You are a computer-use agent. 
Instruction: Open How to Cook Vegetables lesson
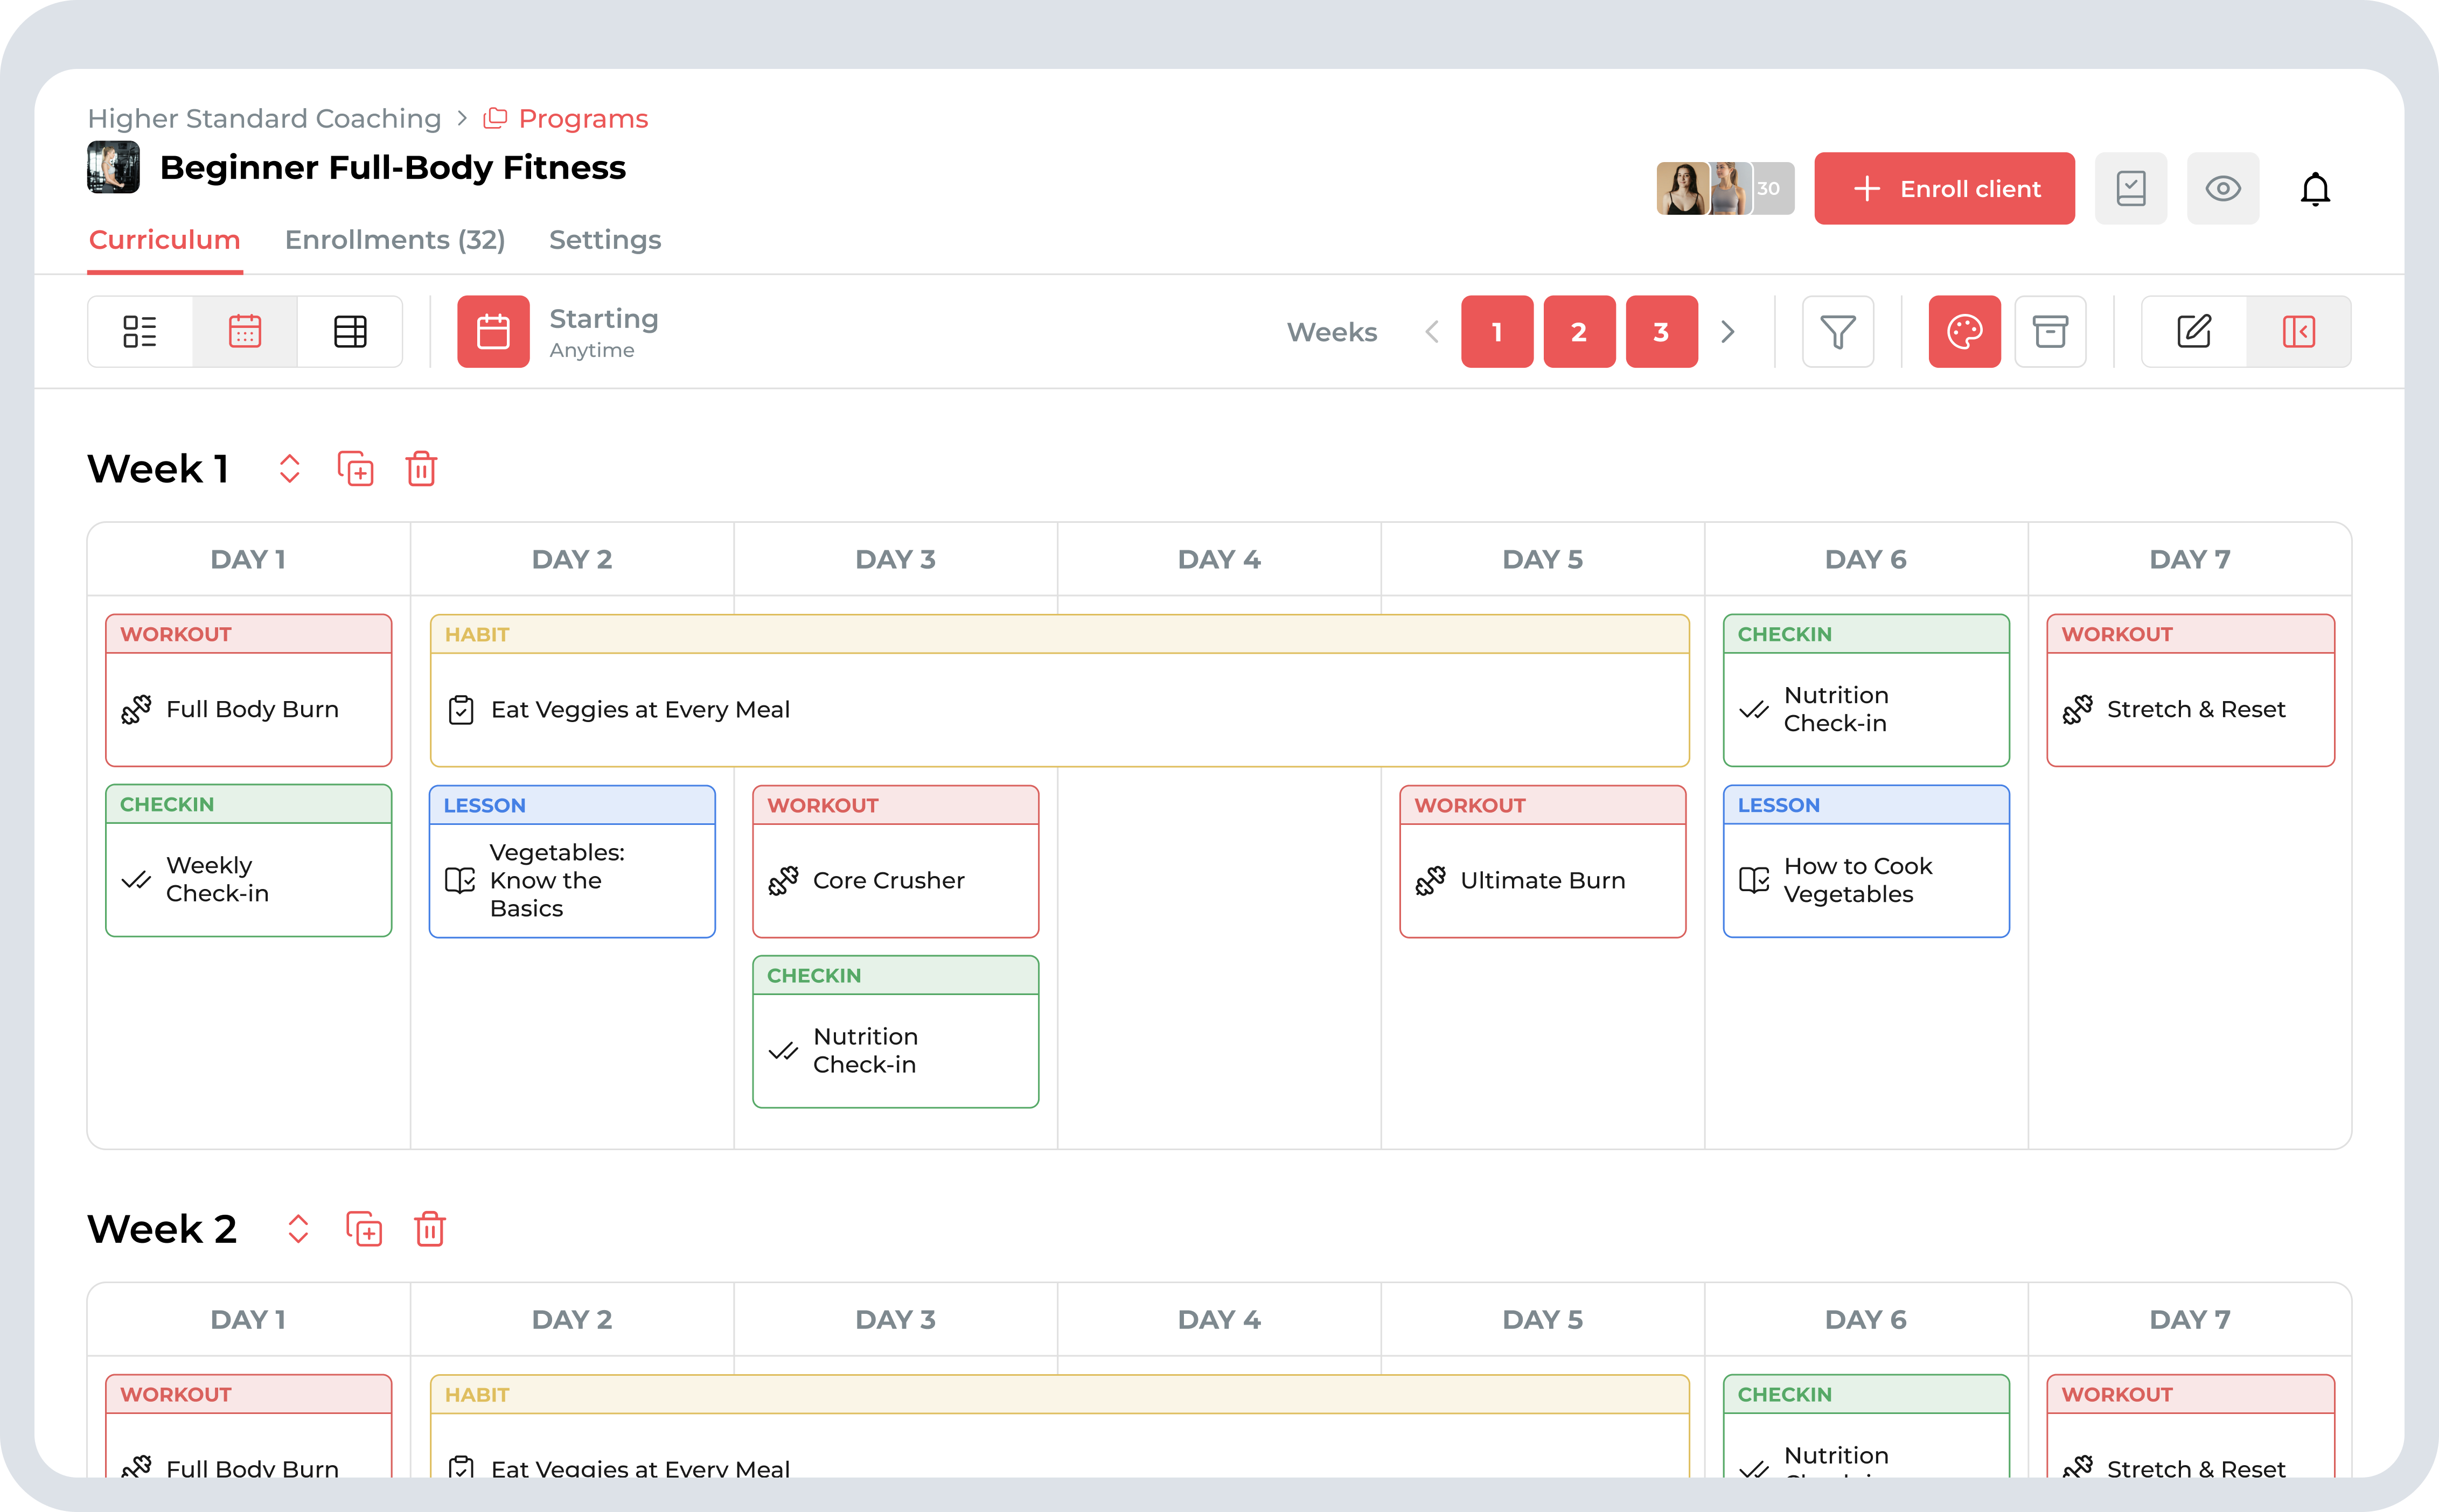1866,861
